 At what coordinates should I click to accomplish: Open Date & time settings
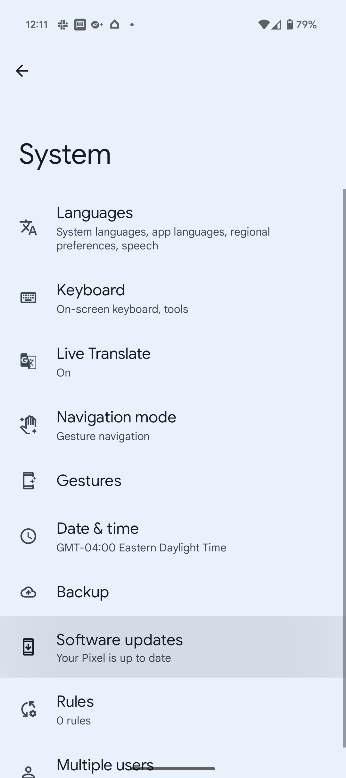[141, 536]
